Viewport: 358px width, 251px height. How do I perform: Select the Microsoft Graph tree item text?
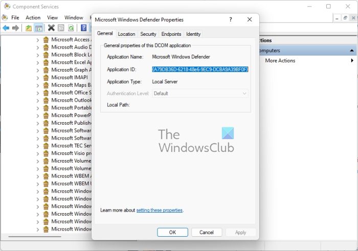[71, 70]
